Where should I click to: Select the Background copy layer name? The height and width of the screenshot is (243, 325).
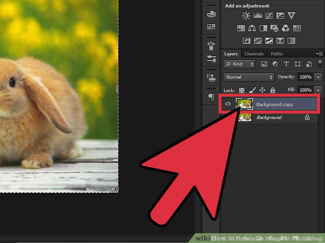coord(275,104)
